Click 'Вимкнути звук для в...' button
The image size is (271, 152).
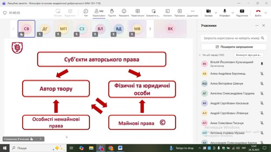click(x=248, y=55)
